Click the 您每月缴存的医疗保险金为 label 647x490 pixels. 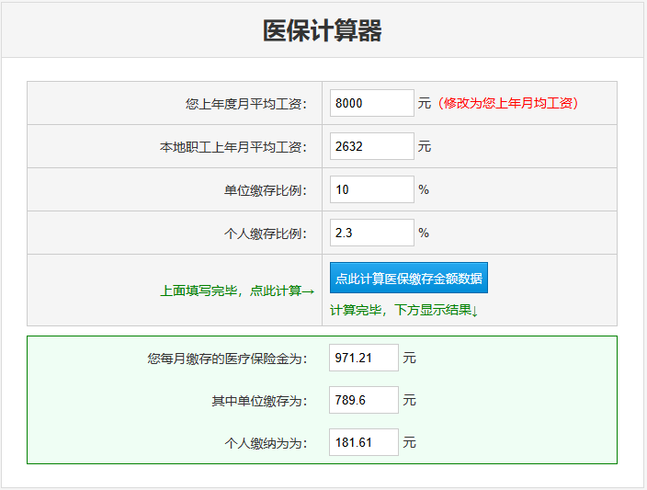click(226, 359)
